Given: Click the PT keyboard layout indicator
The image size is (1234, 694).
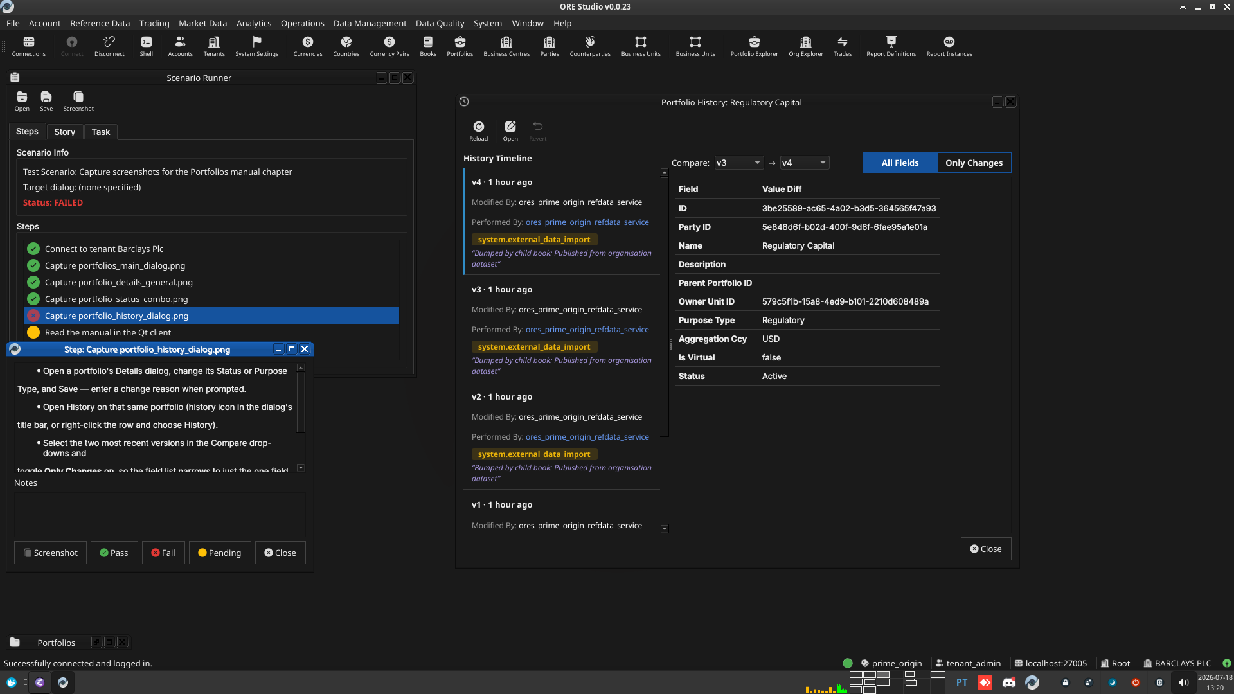Looking at the screenshot, I should coord(961,682).
